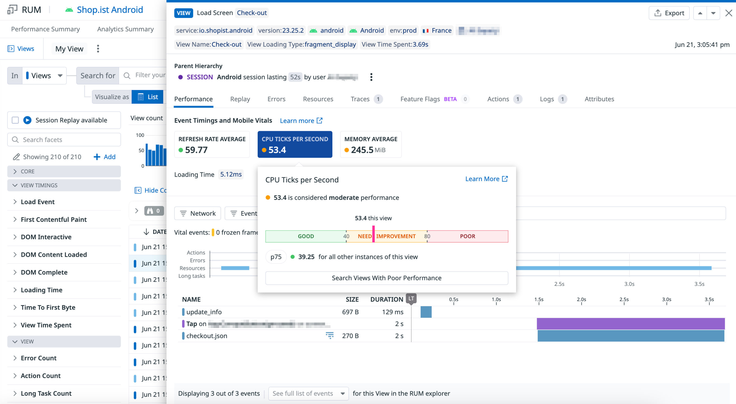Viewport: 736px width, 404px height.
Task: Click the France flag icon
Action: click(425, 31)
